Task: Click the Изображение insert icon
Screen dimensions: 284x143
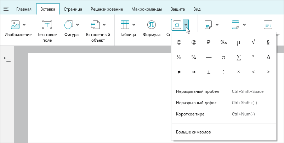Action: click(x=15, y=25)
